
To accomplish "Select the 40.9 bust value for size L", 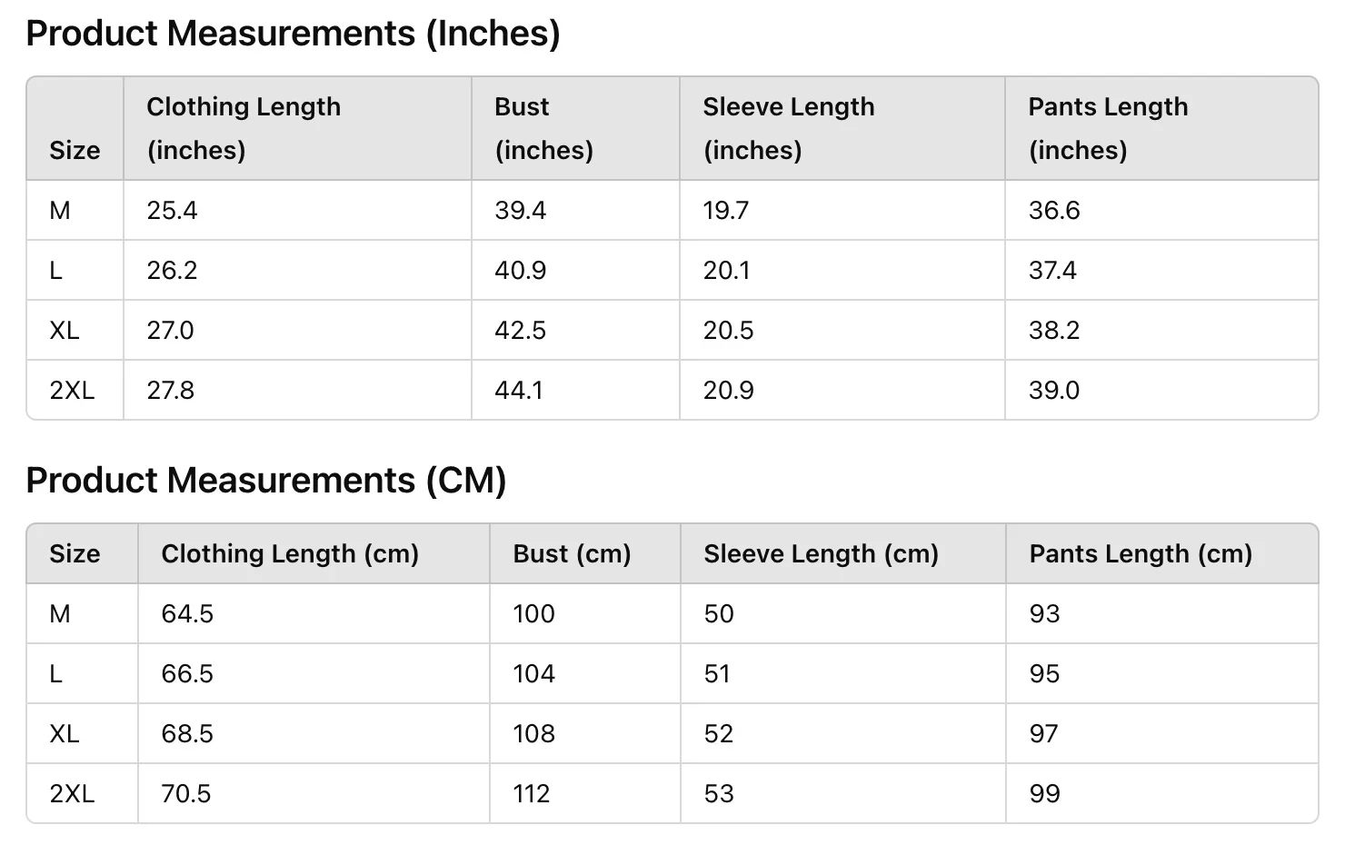I will pyautogui.click(x=520, y=270).
